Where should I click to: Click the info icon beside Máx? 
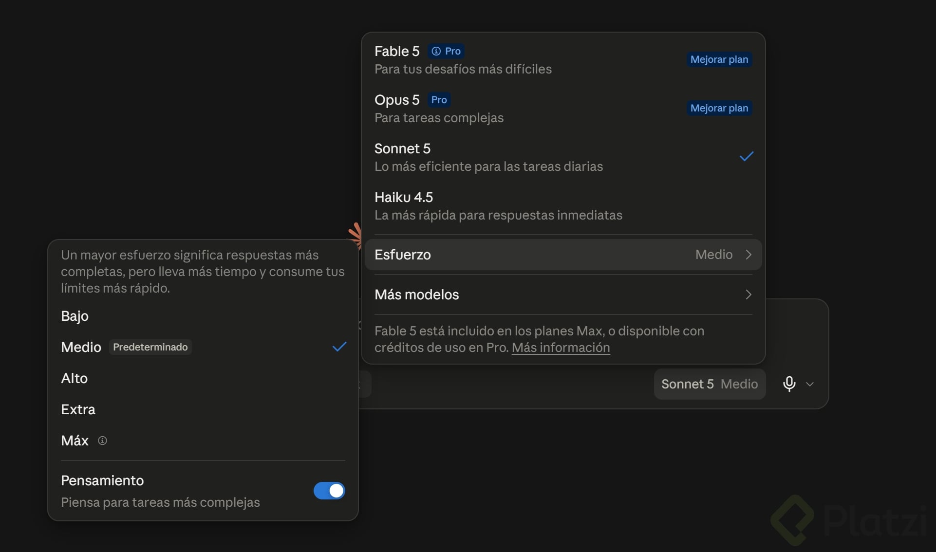pos(102,441)
